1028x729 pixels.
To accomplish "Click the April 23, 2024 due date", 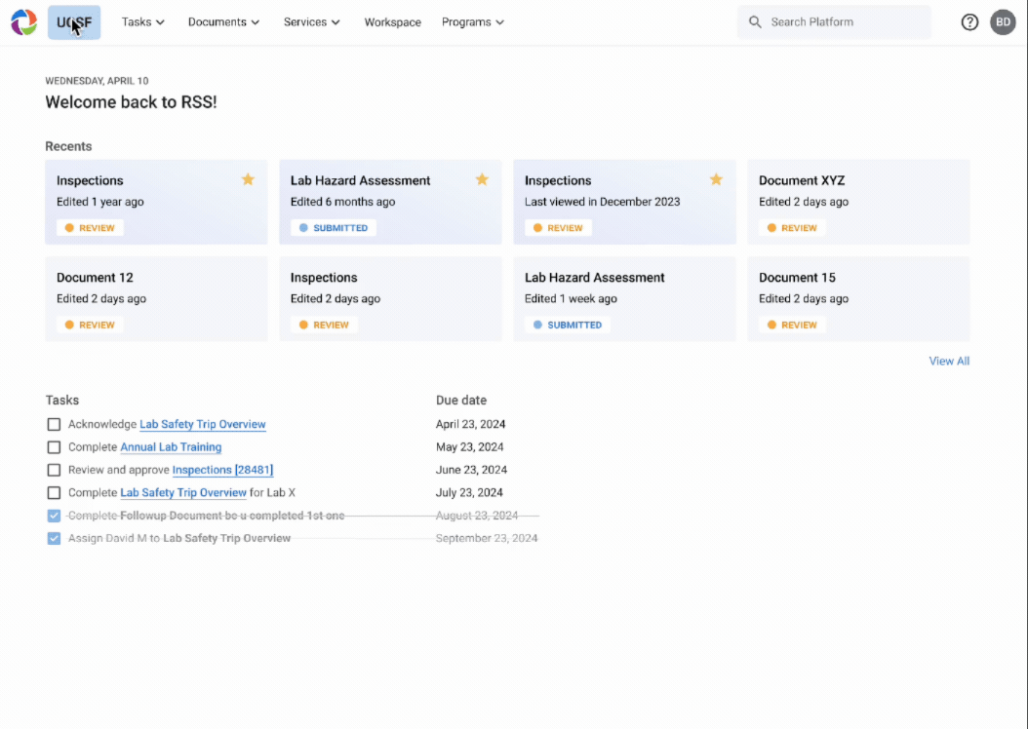I will [x=470, y=424].
